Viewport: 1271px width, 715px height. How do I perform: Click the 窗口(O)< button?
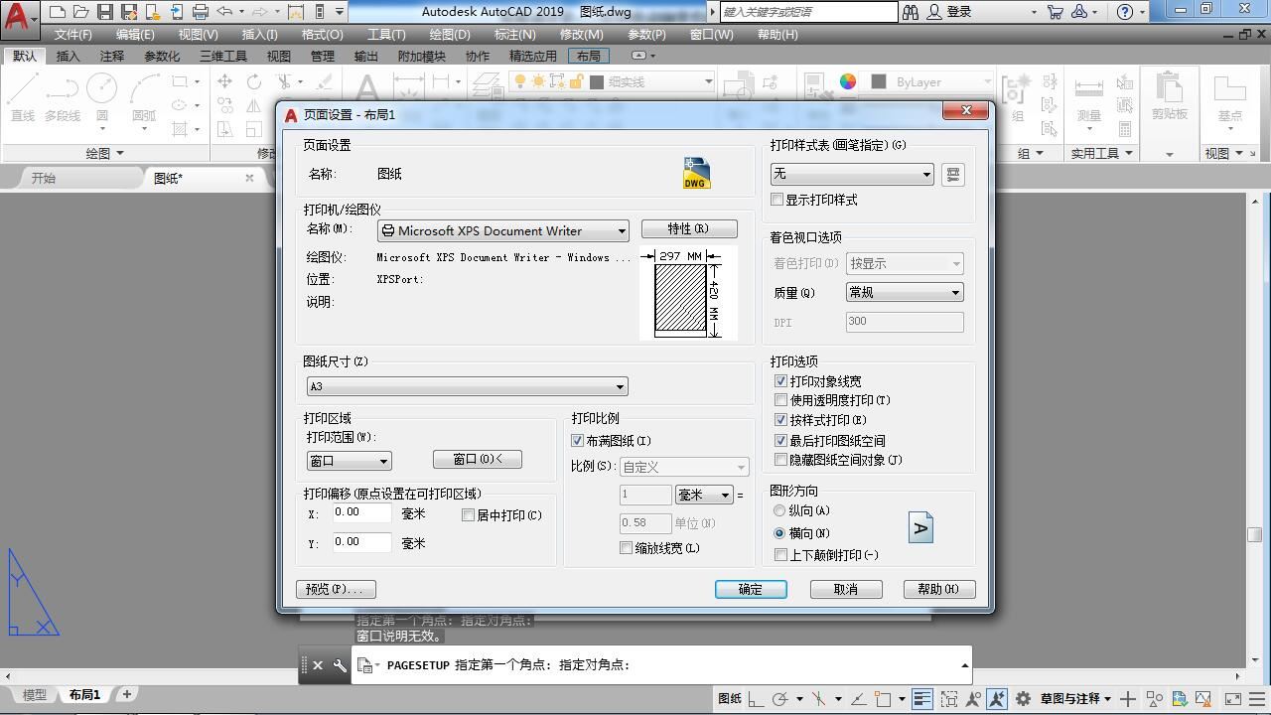pyautogui.click(x=478, y=460)
